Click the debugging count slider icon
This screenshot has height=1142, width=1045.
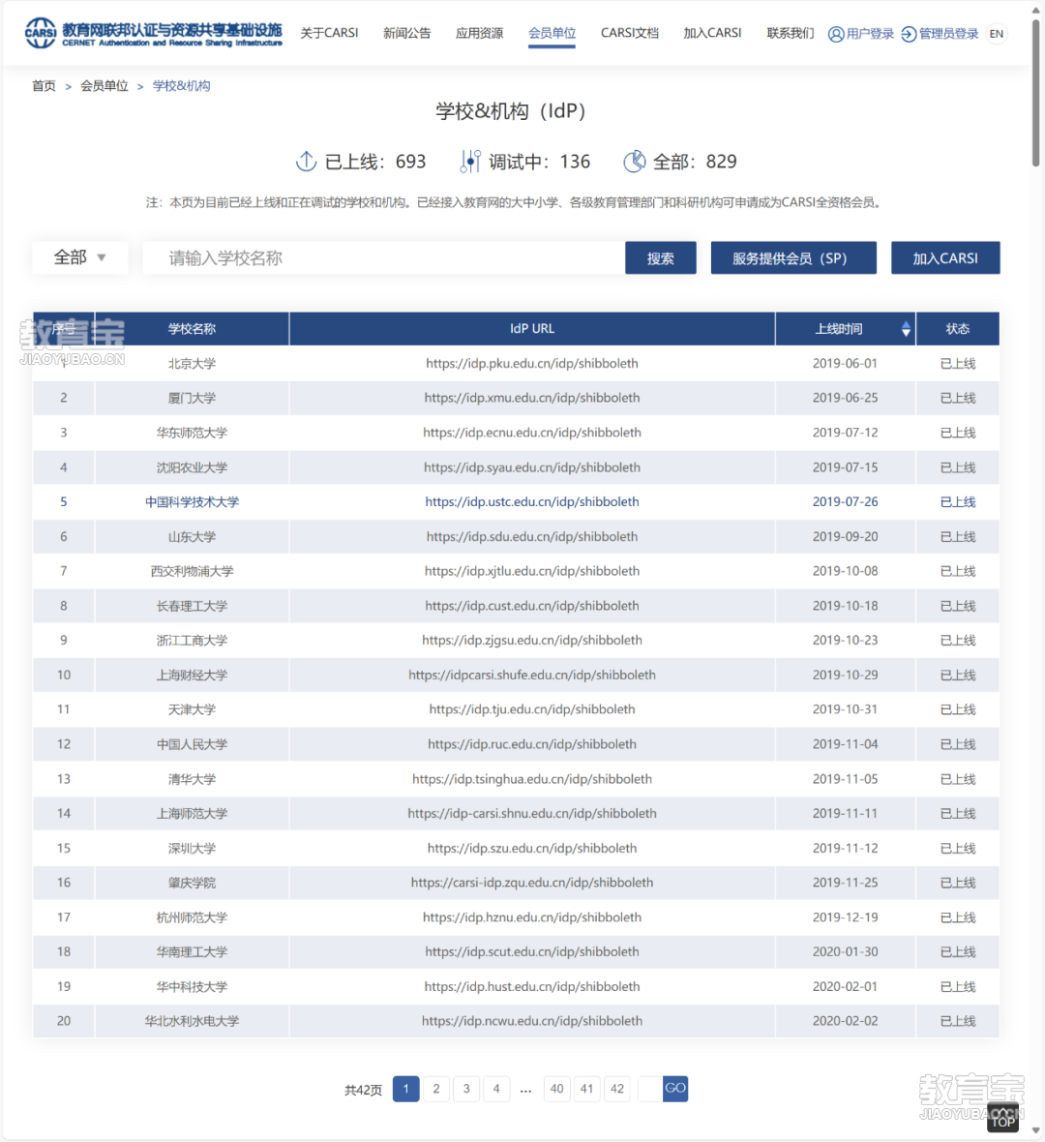470,161
